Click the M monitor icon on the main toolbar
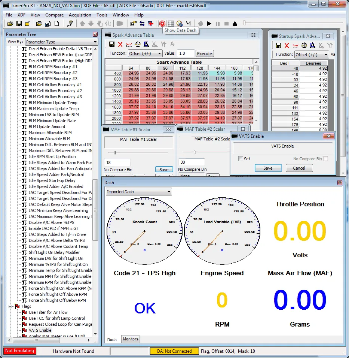The height and width of the screenshot is (358, 349). coord(188,23)
